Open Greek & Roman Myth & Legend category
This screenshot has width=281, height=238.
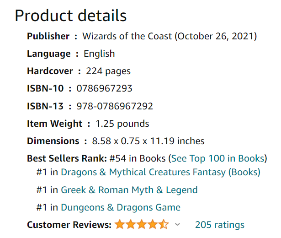[129, 190]
